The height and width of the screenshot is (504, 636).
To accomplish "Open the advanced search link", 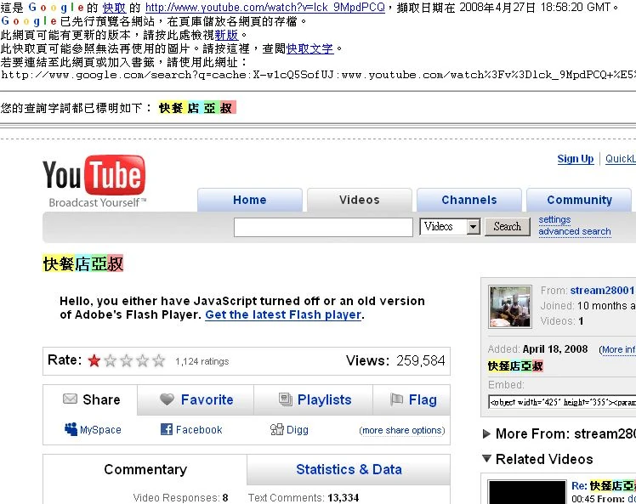I will [x=574, y=231].
